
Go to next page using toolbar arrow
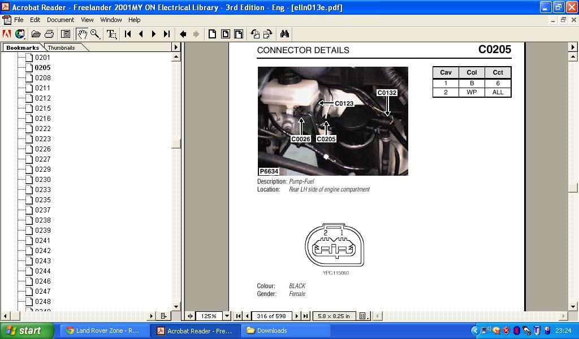click(154, 34)
